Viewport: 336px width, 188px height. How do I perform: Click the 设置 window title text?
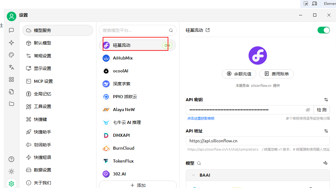pyautogui.click(x=23, y=15)
